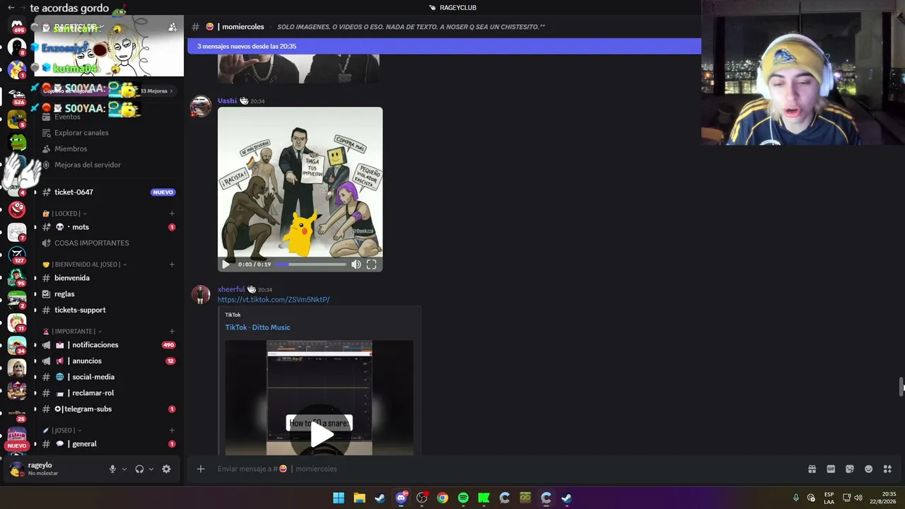
Task: Open the server icon with 526 badge
Action: point(17,95)
